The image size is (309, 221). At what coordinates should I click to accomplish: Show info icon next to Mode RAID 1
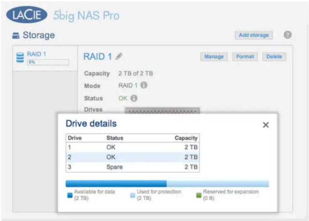coord(144,85)
